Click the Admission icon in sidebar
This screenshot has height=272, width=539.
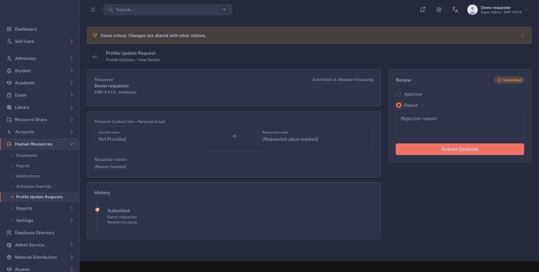point(9,59)
